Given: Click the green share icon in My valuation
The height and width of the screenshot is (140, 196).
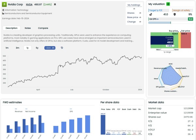Looking at the screenshot, I should point(168,4).
